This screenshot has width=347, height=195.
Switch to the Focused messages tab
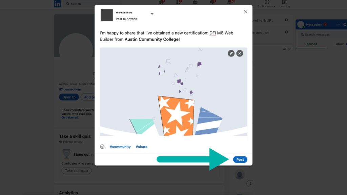[311, 44]
